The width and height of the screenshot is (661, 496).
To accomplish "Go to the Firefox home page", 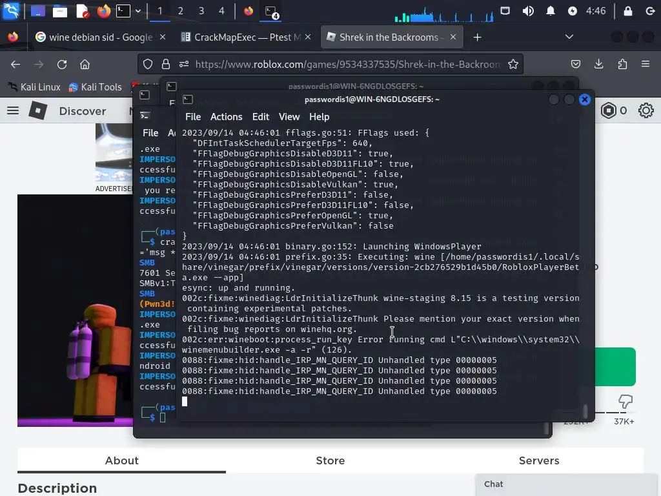I will [85, 64].
